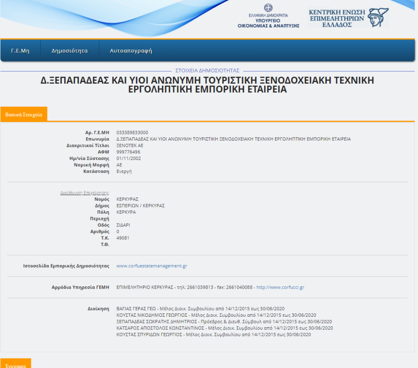Viewport: 418px width, 368px height.
Task: Open the www.corfuestatemanagement.gr website link
Action: point(152,265)
